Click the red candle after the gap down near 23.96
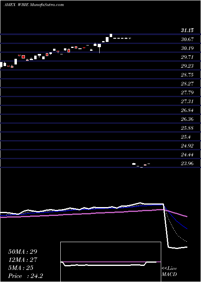The height and width of the screenshot is (282, 201). (145, 165)
